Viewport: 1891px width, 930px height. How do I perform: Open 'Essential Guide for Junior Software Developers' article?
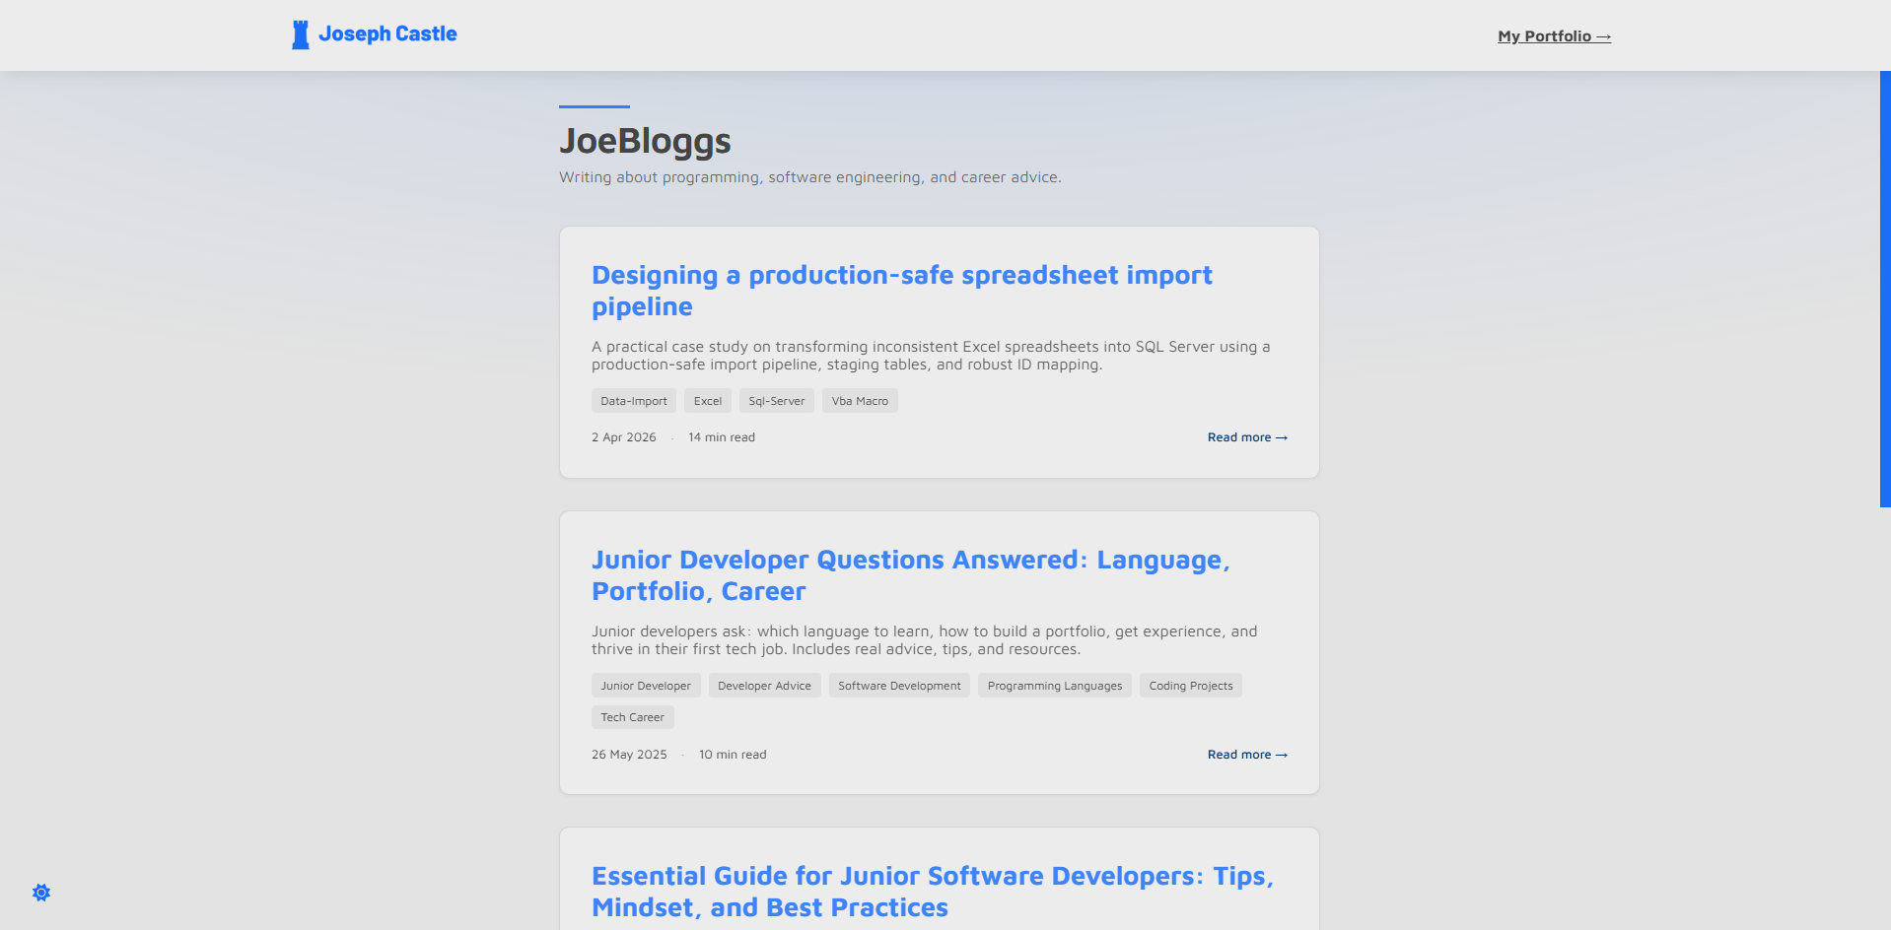click(932, 892)
